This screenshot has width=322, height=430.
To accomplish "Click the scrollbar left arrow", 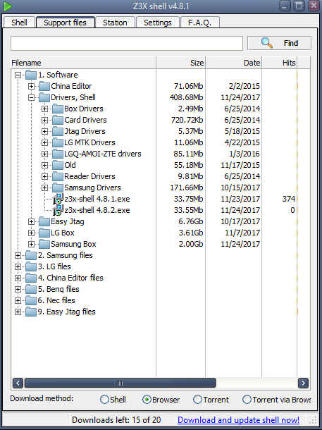I will click(x=18, y=383).
